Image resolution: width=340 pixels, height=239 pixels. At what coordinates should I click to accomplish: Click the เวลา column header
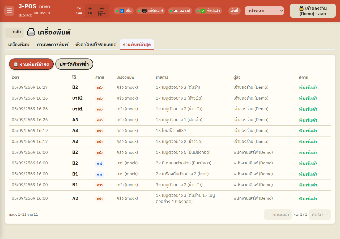(x=15, y=77)
